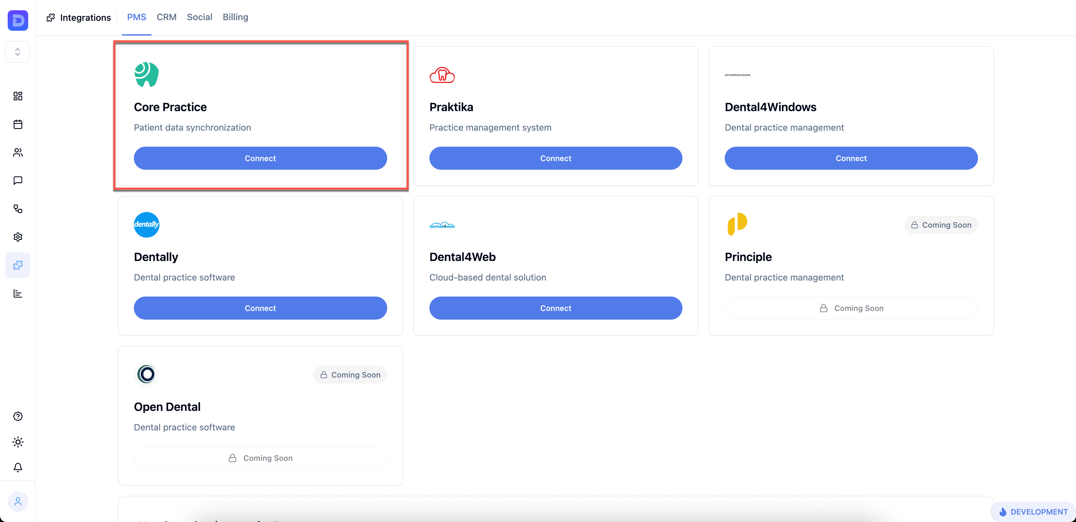Open the chat messages icon in sidebar

18,180
